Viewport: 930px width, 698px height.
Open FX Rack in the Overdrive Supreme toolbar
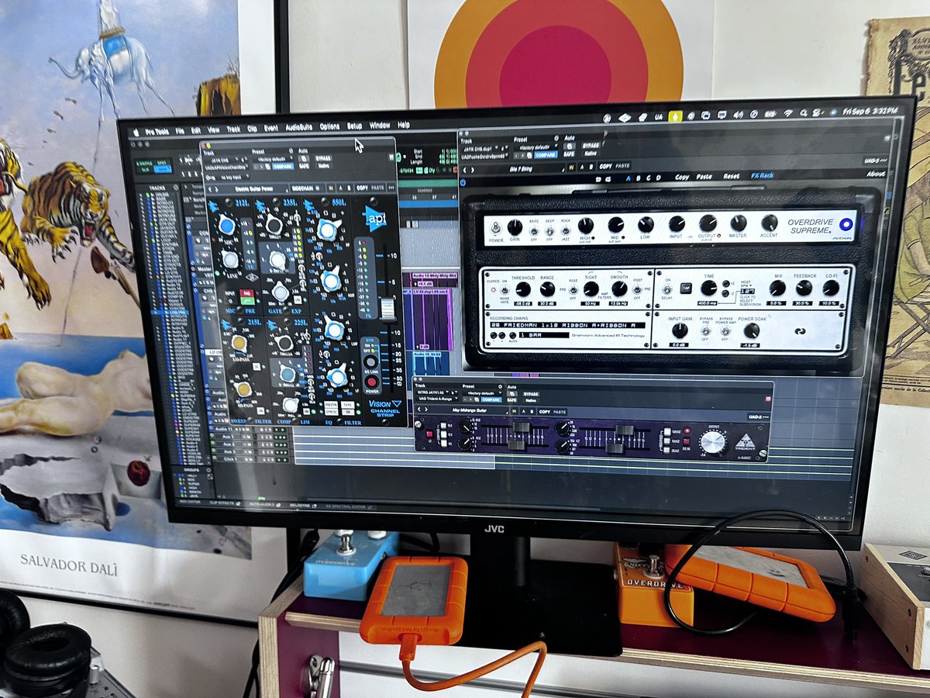click(763, 176)
